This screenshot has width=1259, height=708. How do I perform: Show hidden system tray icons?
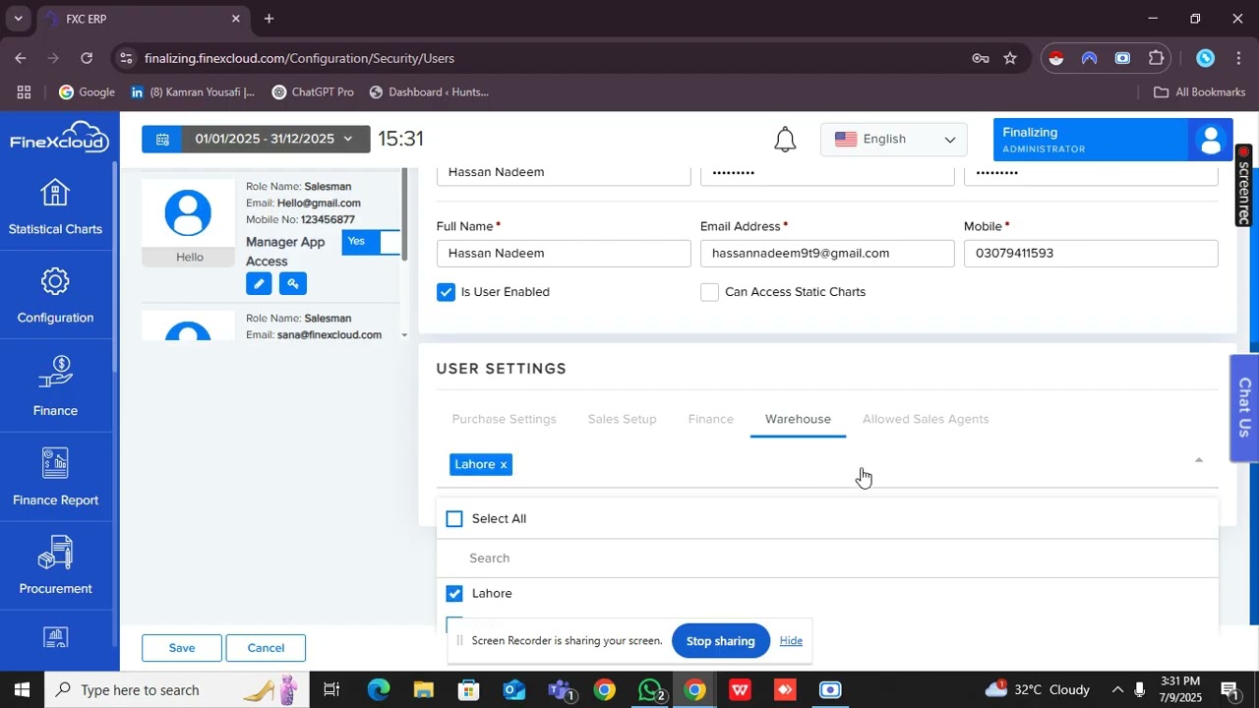pos(1117,690)
